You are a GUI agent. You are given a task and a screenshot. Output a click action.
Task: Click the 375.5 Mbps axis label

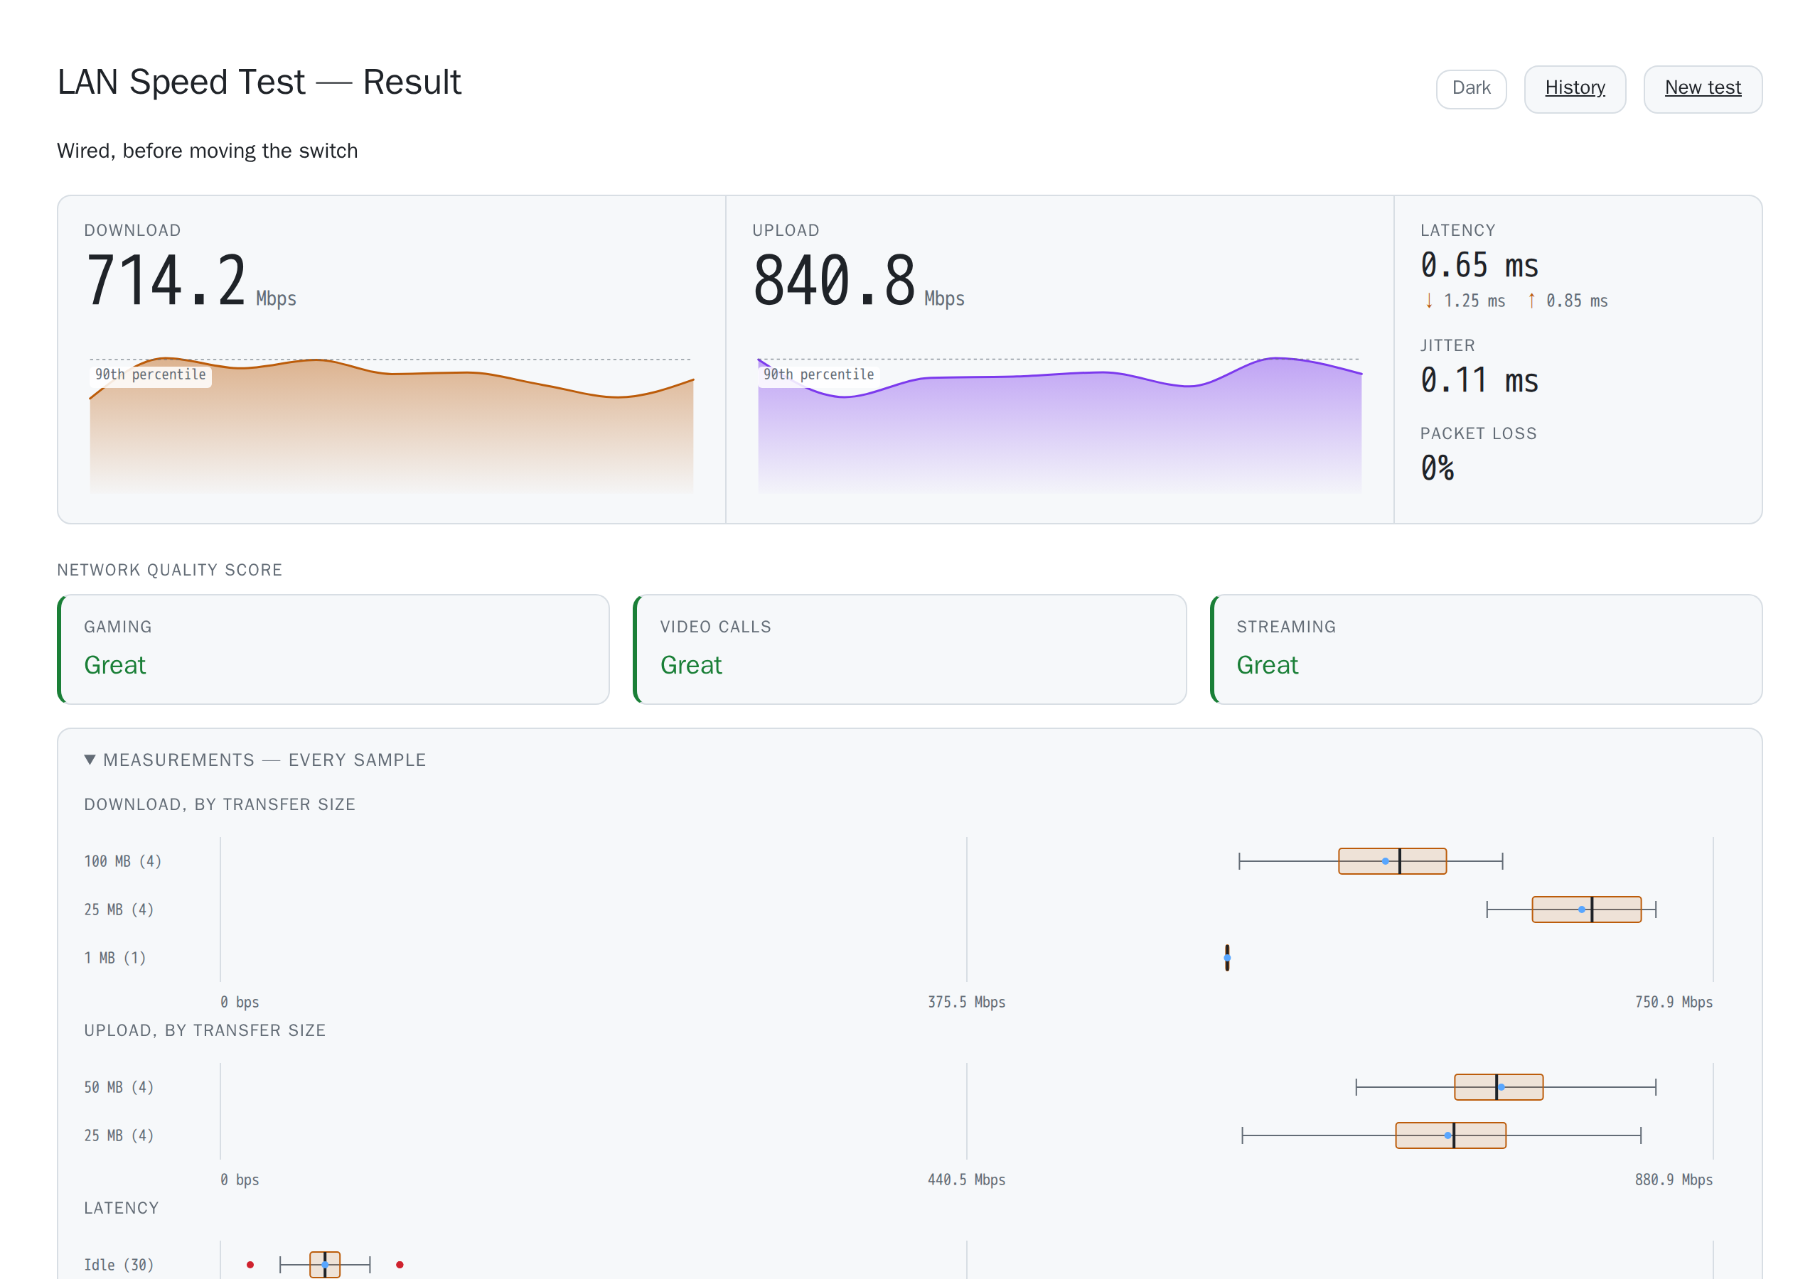point(966,1002)
